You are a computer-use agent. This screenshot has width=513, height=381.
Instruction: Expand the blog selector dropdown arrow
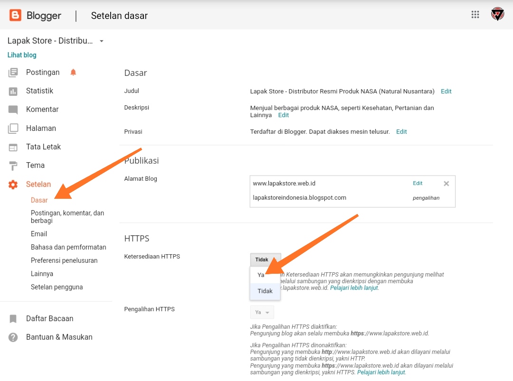pos(102,41)
